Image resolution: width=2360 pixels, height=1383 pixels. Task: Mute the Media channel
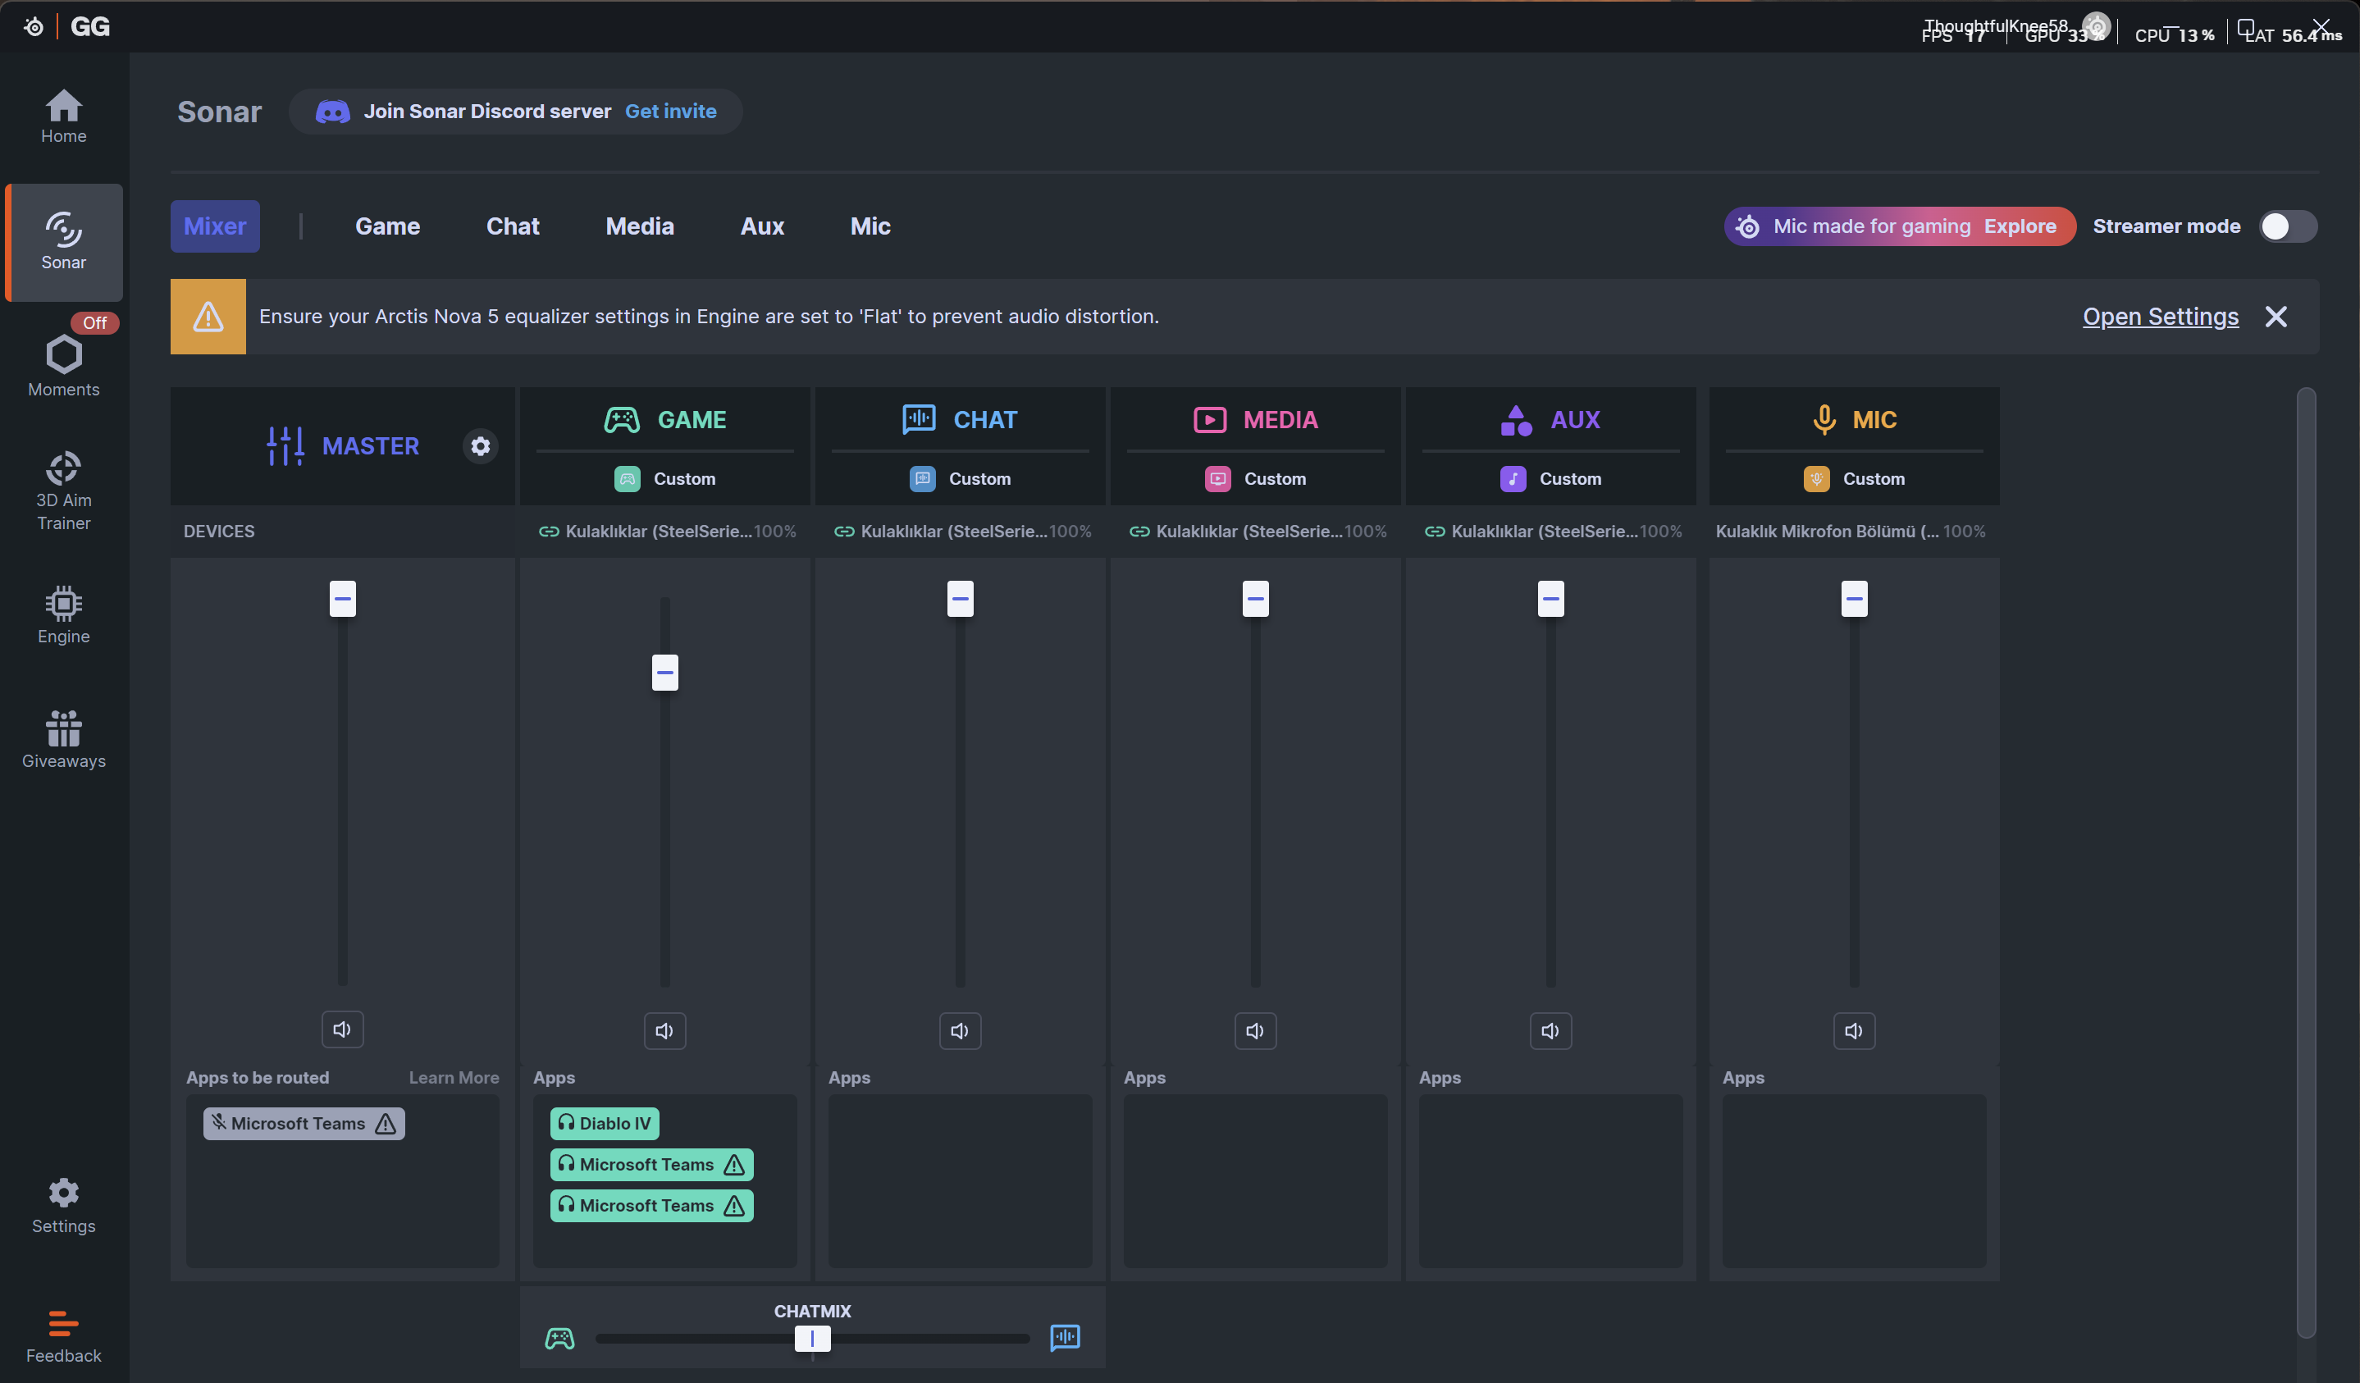(1256, 1031)
